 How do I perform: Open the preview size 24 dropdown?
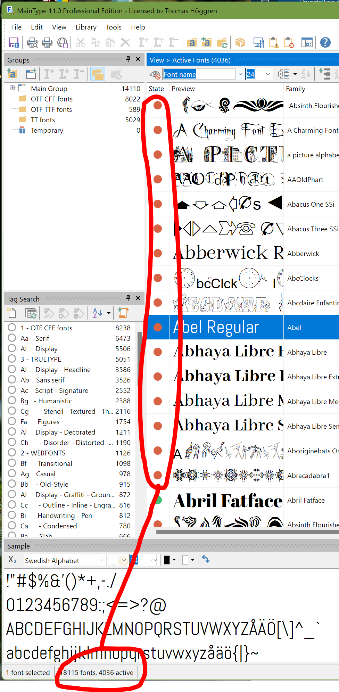coord(267,74)
